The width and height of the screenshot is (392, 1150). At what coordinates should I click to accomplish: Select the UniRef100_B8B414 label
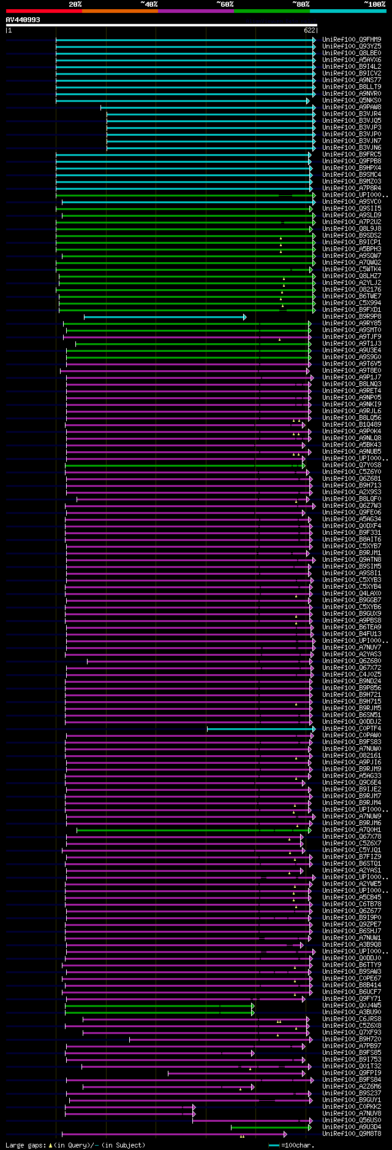352,985
